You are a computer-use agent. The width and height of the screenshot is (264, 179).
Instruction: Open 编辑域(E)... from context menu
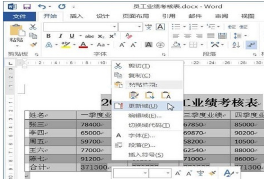(145, 116)
